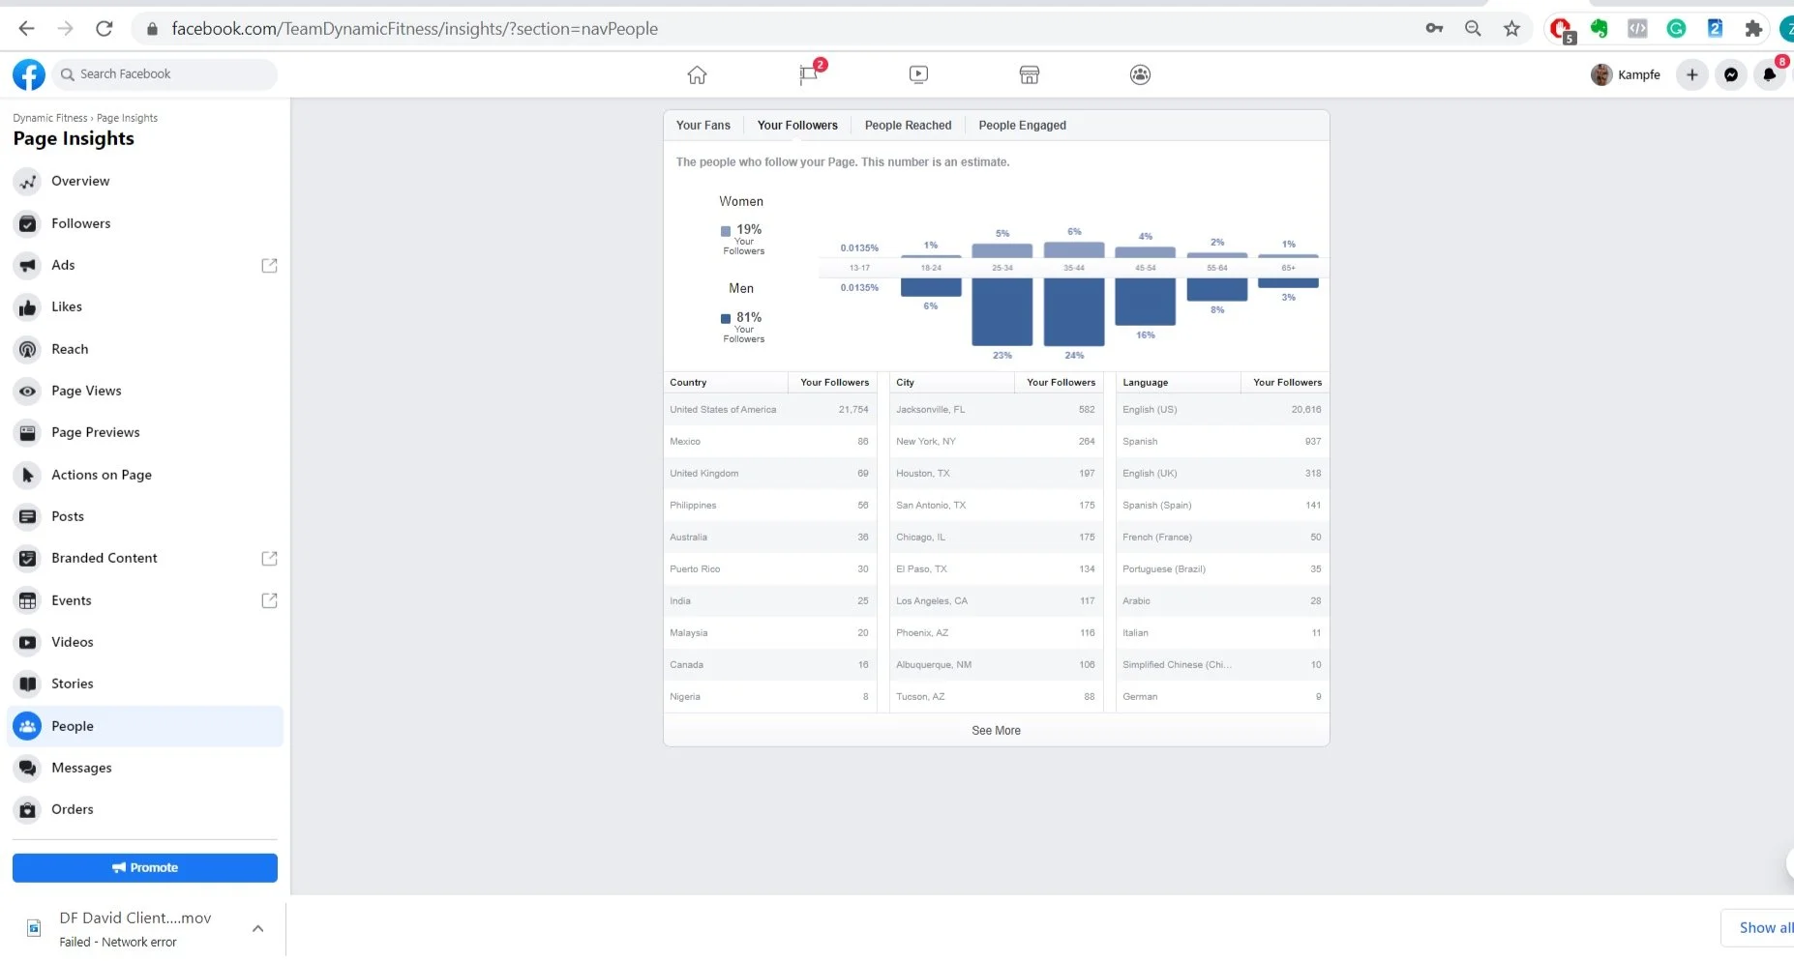Switch to the People Reached tab

coord(908,125)
